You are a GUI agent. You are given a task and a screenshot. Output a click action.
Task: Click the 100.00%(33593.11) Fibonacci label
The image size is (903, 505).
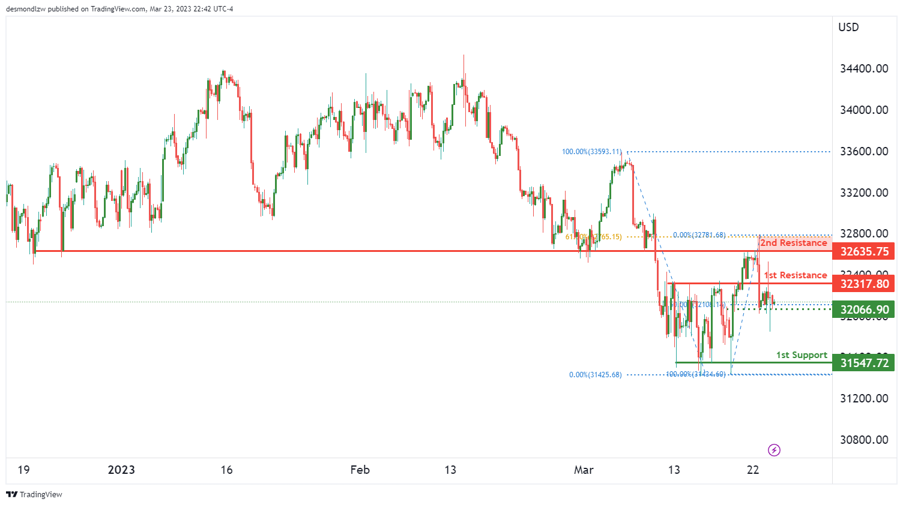pos(591,152)
